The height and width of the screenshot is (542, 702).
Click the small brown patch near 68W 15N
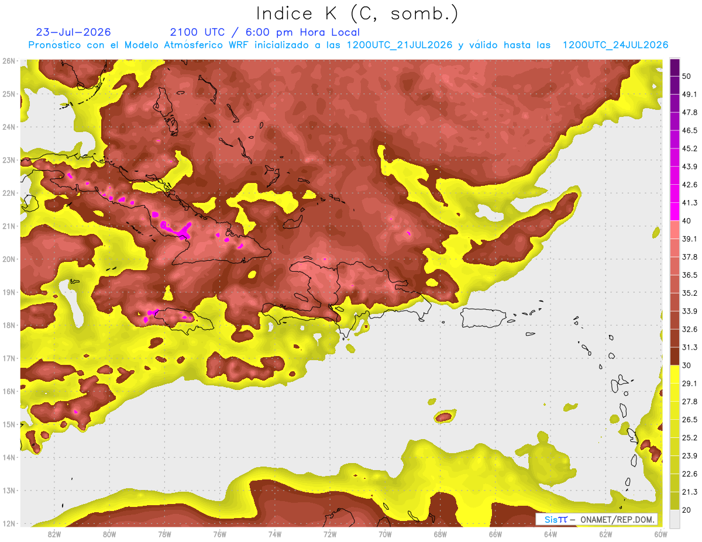[x=444, y=417]
